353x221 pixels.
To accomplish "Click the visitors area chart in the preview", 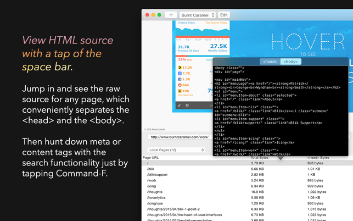I will (x=203, y=32).
